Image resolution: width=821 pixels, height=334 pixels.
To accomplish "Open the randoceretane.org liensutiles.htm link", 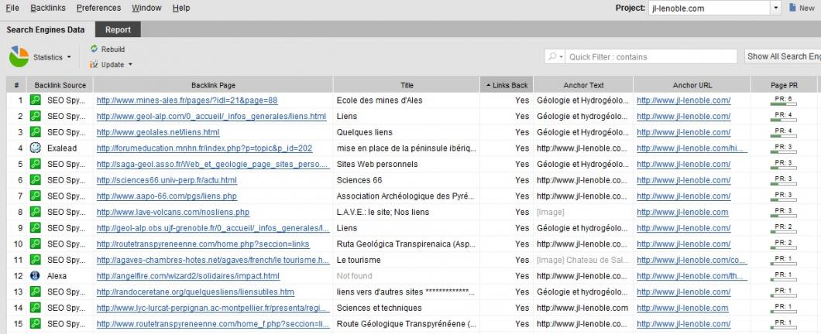I will 195,291.
